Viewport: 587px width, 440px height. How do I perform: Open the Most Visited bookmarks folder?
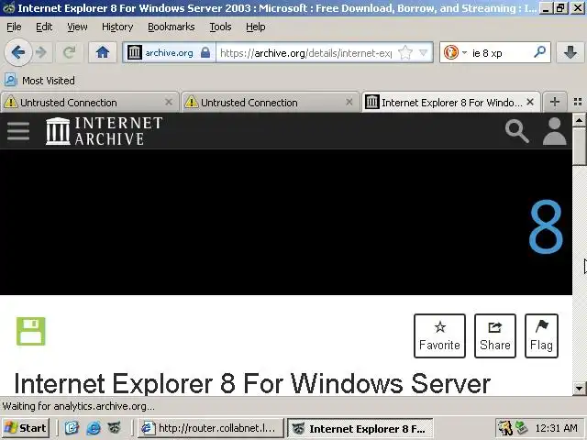(x=39, y=80)
